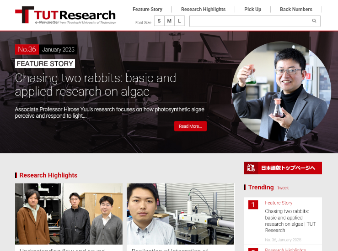Click the 'No.36' issue badge

[27, 49]
